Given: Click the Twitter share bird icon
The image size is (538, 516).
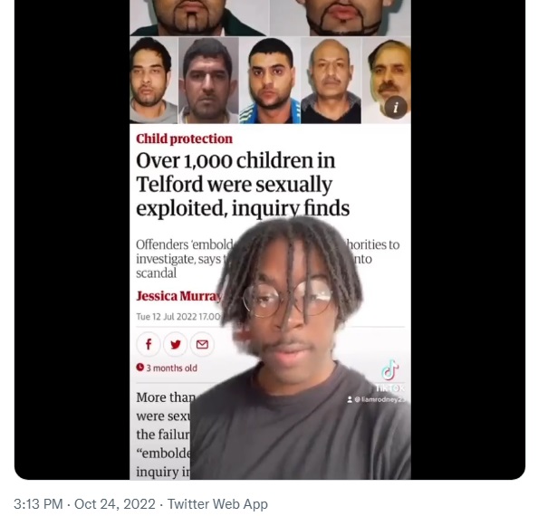Looking at the screenshot, I should coord(176,344).
